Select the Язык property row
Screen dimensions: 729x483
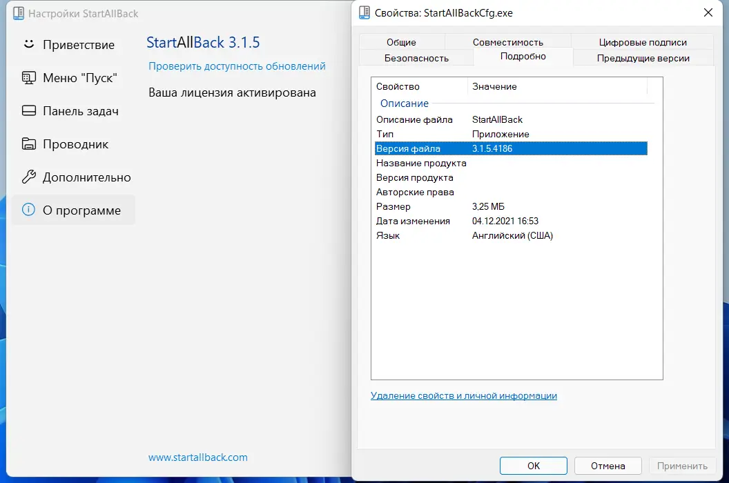tap(511, 235)
